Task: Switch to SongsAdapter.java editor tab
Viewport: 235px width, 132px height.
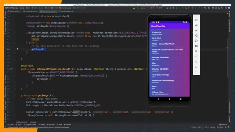Action: click(x=30, y=11)
